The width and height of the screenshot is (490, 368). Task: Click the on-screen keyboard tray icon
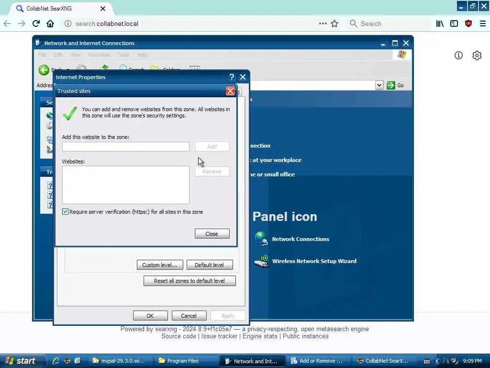tap(427, 361)
